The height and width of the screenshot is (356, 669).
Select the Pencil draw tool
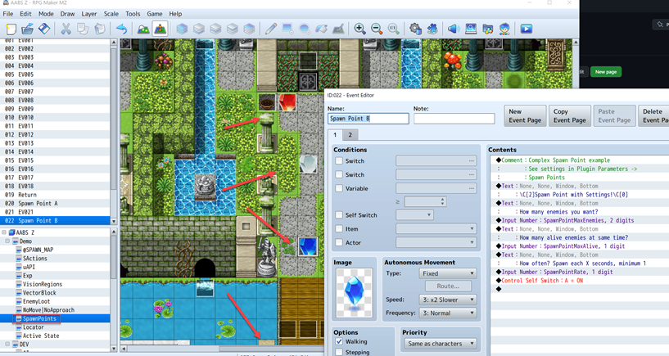click(x=270, y=29)
